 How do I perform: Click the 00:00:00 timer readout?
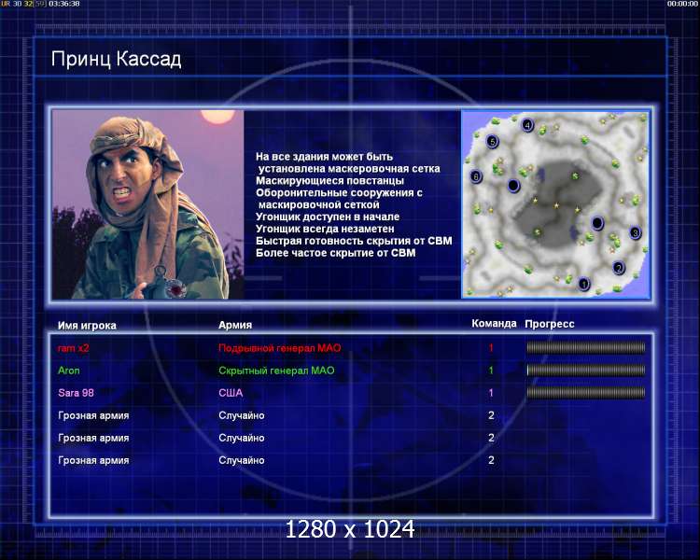click(682, 4)
